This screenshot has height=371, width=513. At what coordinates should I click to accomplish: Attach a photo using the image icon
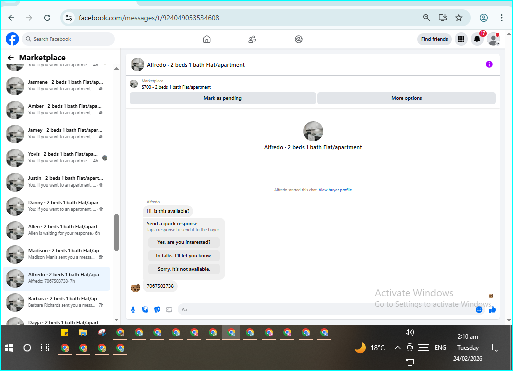coord(145,310)
